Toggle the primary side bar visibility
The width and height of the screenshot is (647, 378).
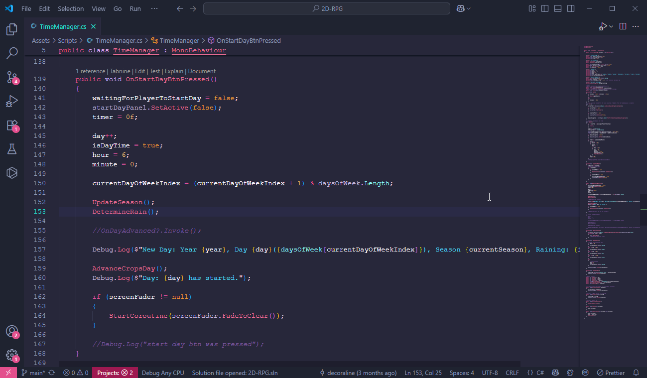click(545, 8)
